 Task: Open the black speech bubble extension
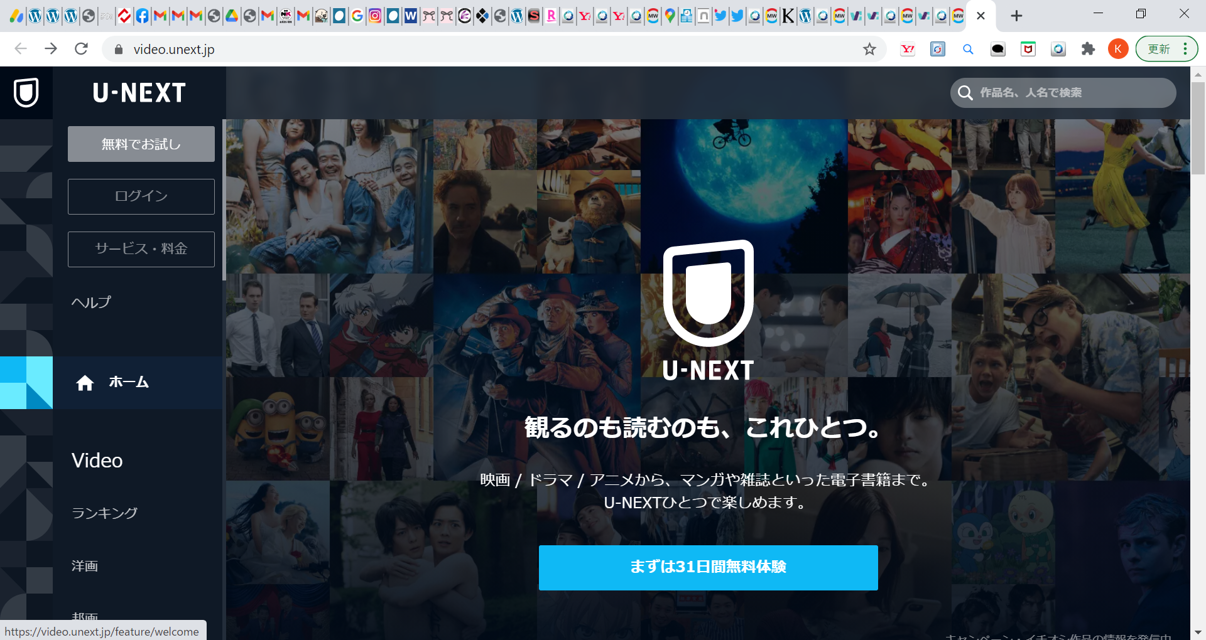(998, 49)
